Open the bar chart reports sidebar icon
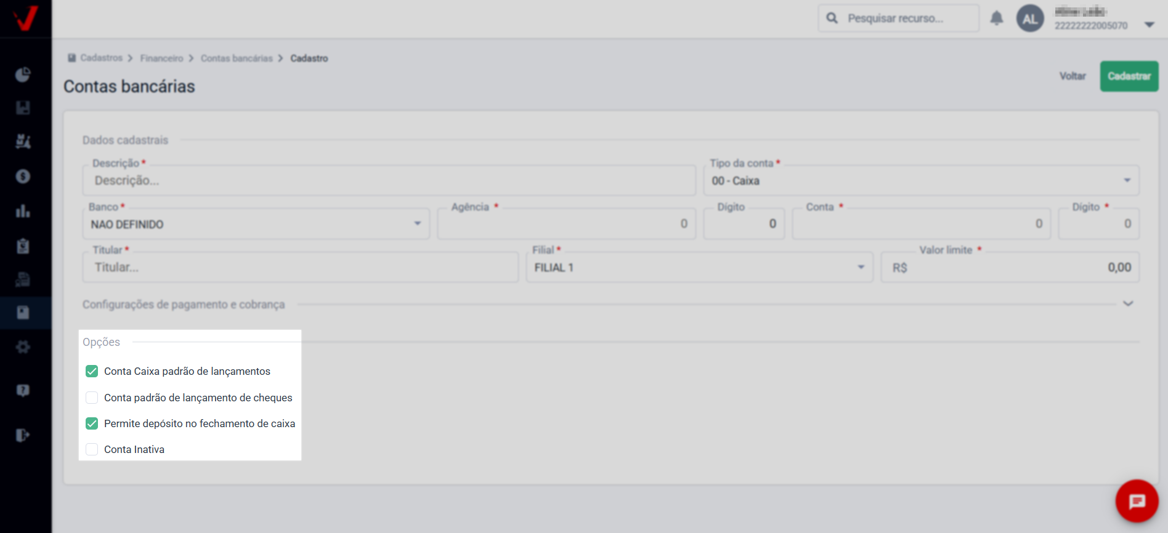1168x533 pixels. coord(23,211)
